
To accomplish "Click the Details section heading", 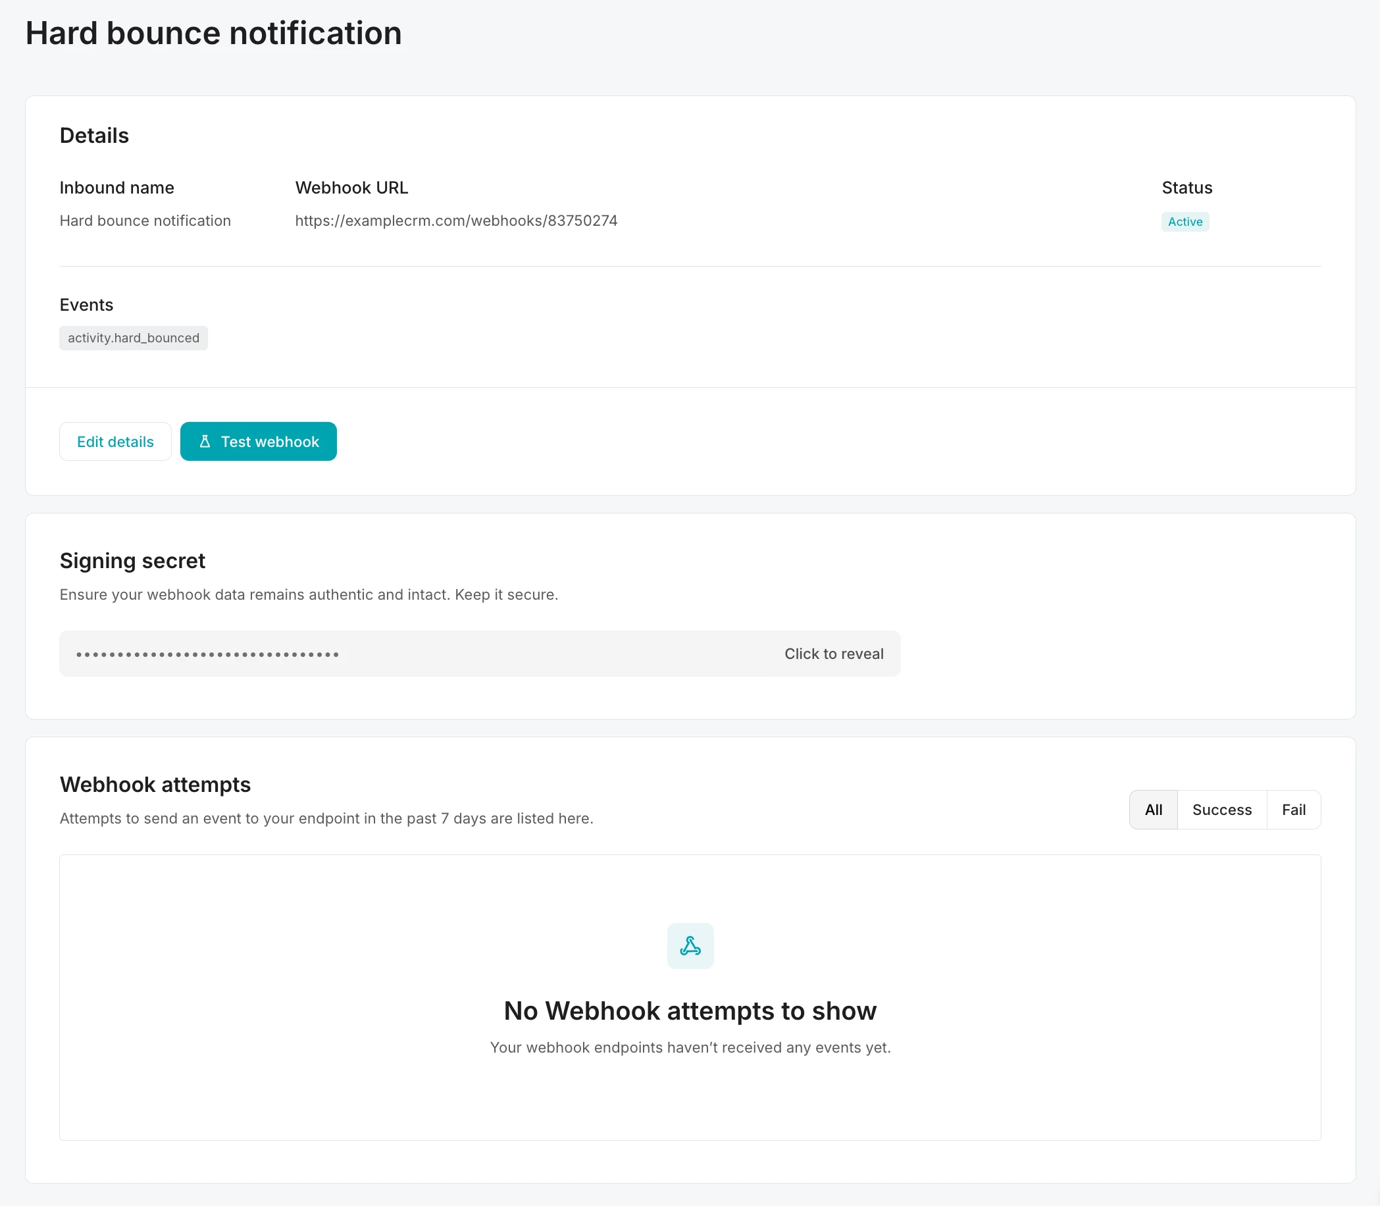I will click(x=94, y=135).
